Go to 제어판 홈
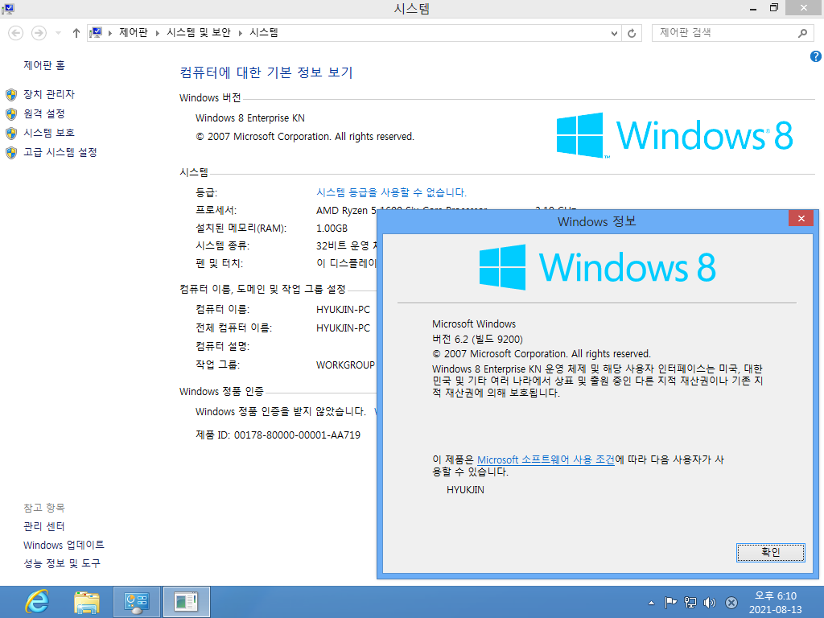 click(44, 65)
